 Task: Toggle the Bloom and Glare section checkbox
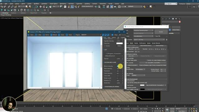pos(123,62)
